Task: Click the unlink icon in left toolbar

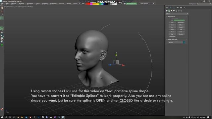Action: pyautogui.click(x=2, y=11)
